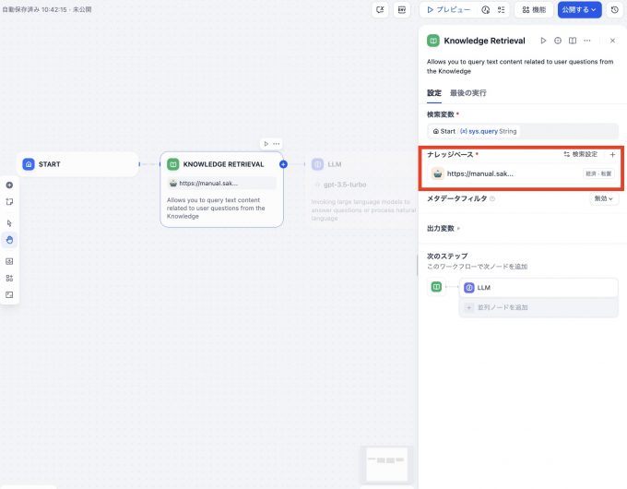
Task: Expand the 出力変数 section
Action: pyautogui.click(x=444, y=228)
